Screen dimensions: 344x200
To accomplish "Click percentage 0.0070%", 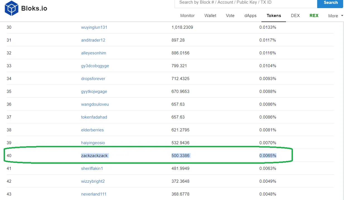I will coord(268,143).
